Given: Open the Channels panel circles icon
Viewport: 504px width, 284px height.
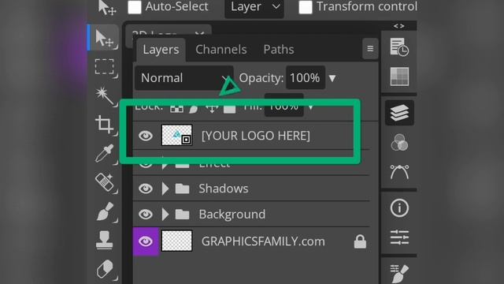Looking at the screenshot, I should 399,143.
